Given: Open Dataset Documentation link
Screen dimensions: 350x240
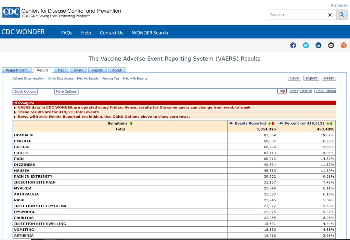Looking at the screenshot, I should (28, 78).
